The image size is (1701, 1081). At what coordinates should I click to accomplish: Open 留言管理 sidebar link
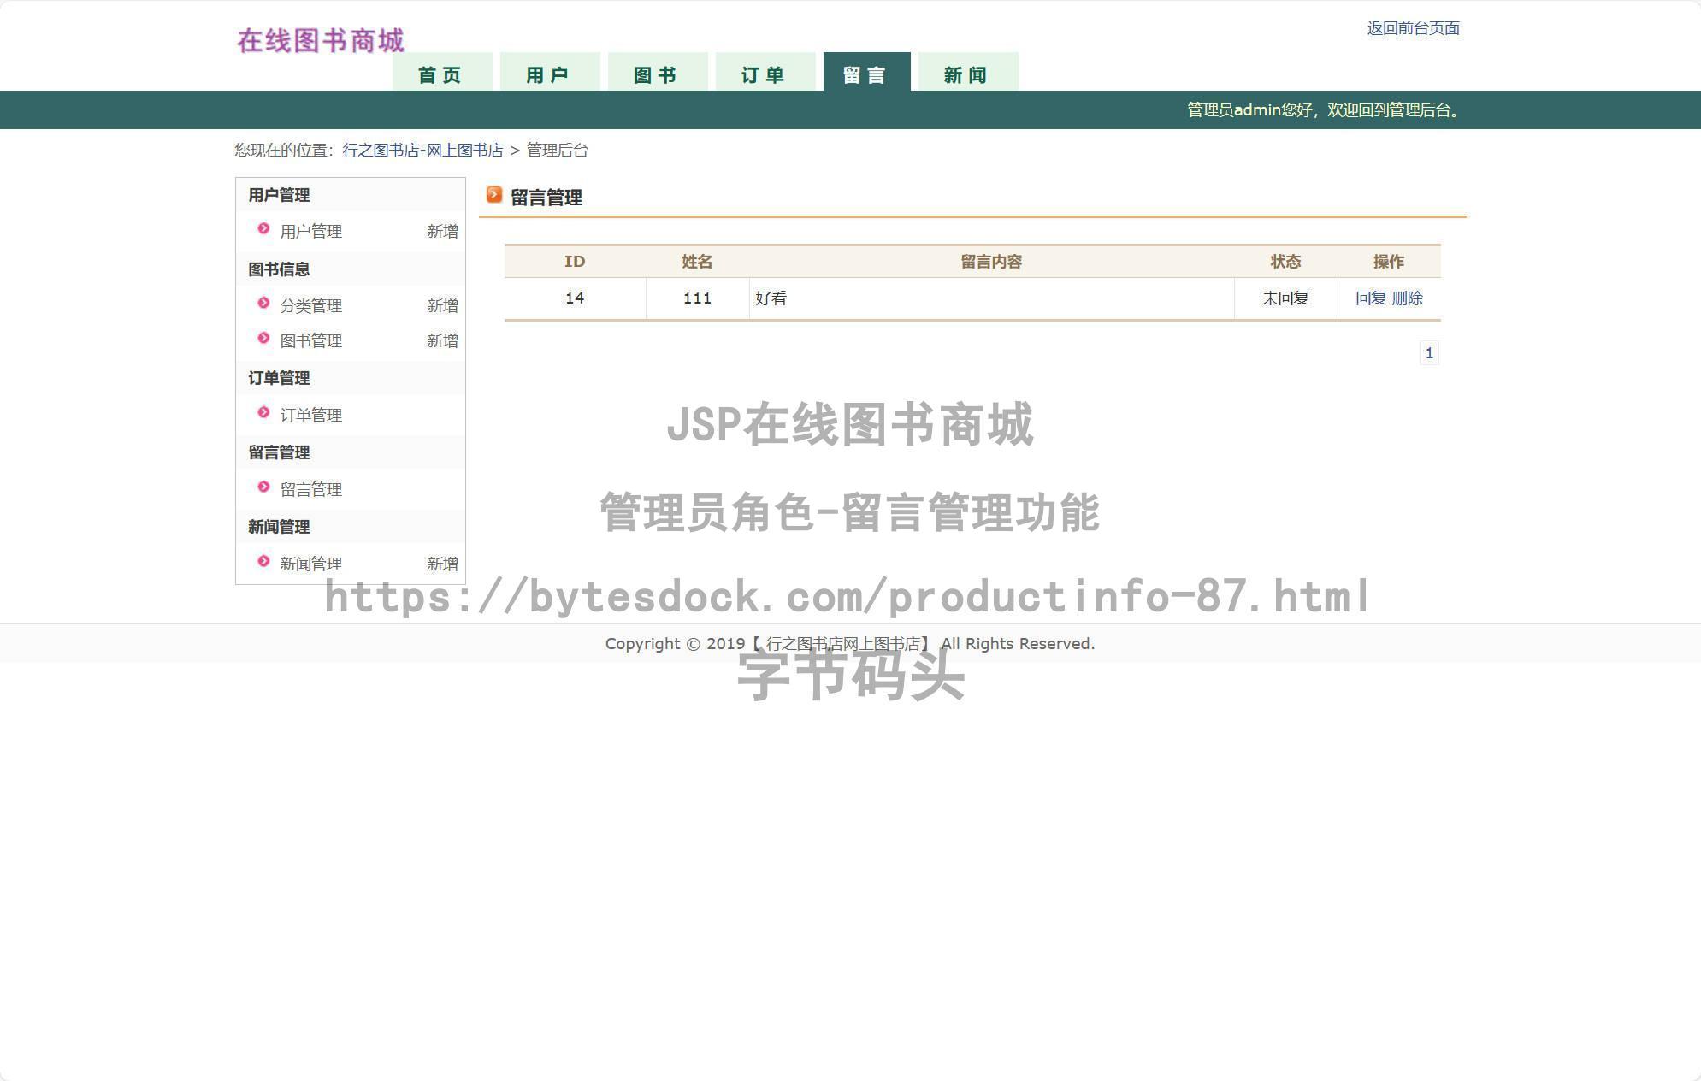[x=311, y=490]
